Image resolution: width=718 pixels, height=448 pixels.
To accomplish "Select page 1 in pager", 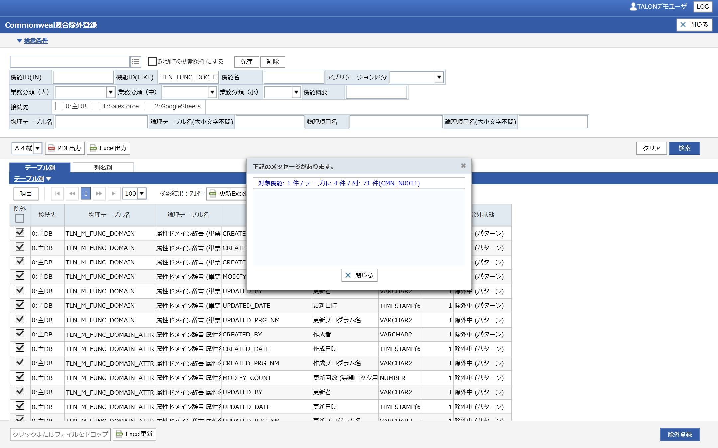I will [x=85, y=194].
